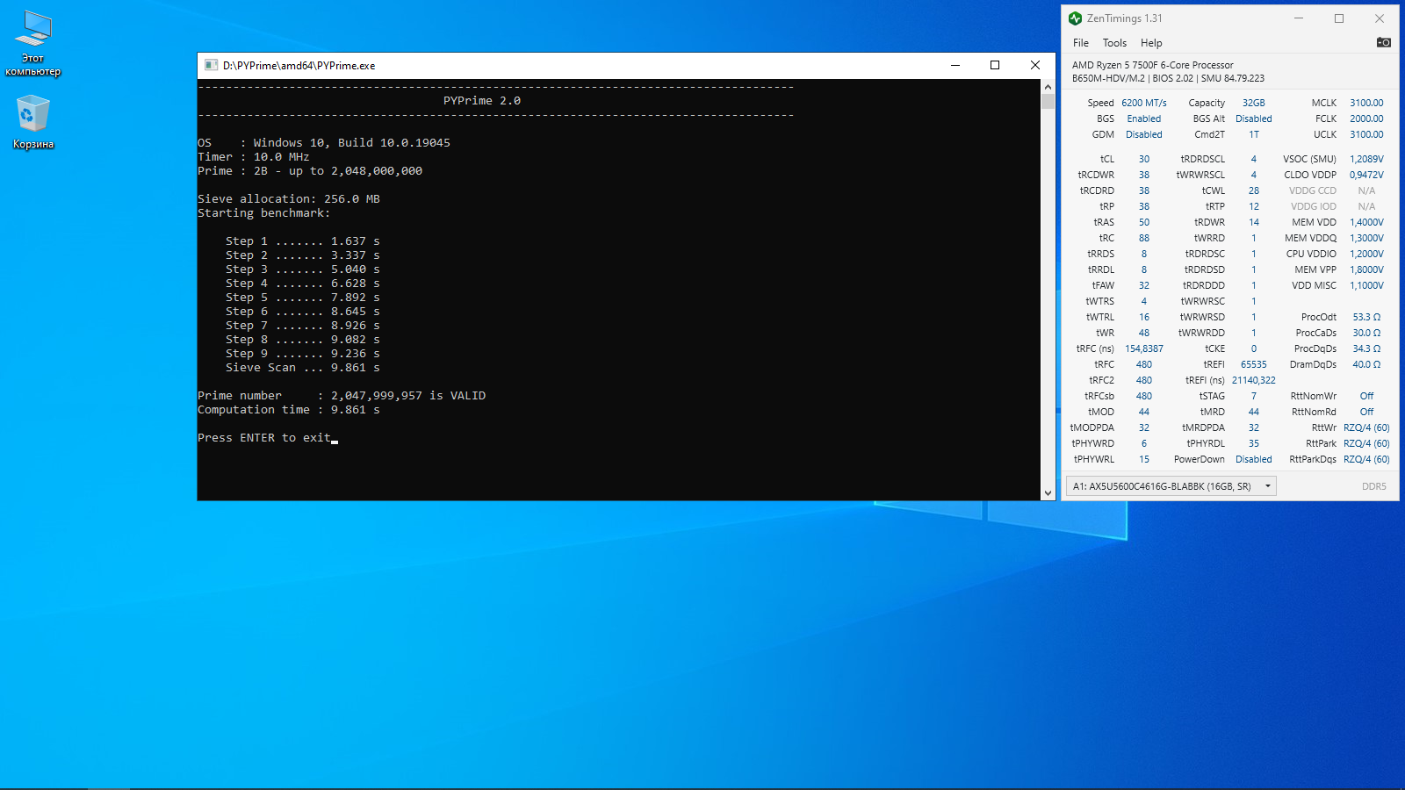Click the ZenTimings screenshot camera icon
Screen dimensions: 1405x790
click(1383, 42)
